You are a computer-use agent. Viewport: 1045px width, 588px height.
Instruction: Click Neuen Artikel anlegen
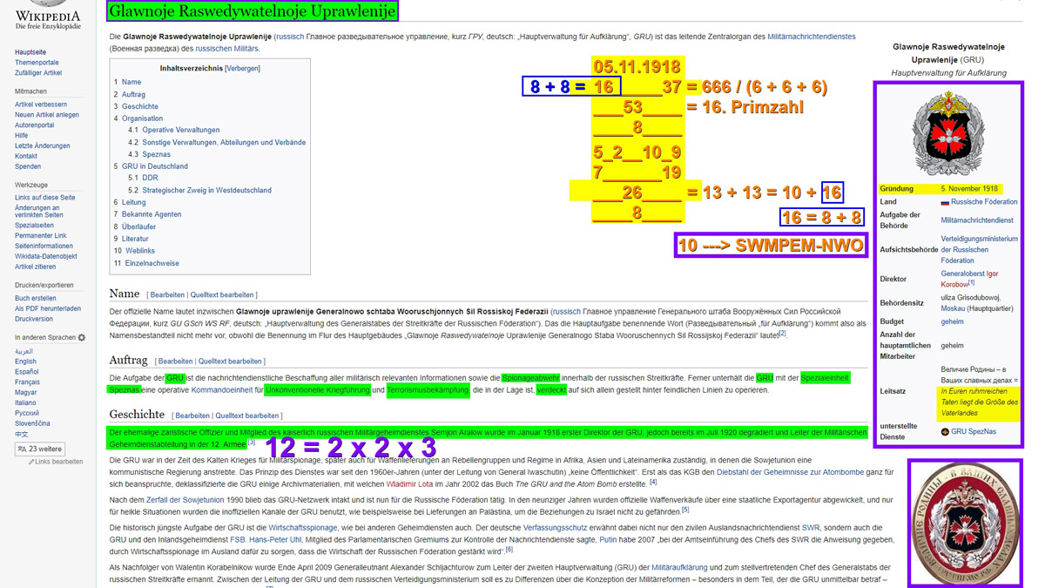point(47,115)
